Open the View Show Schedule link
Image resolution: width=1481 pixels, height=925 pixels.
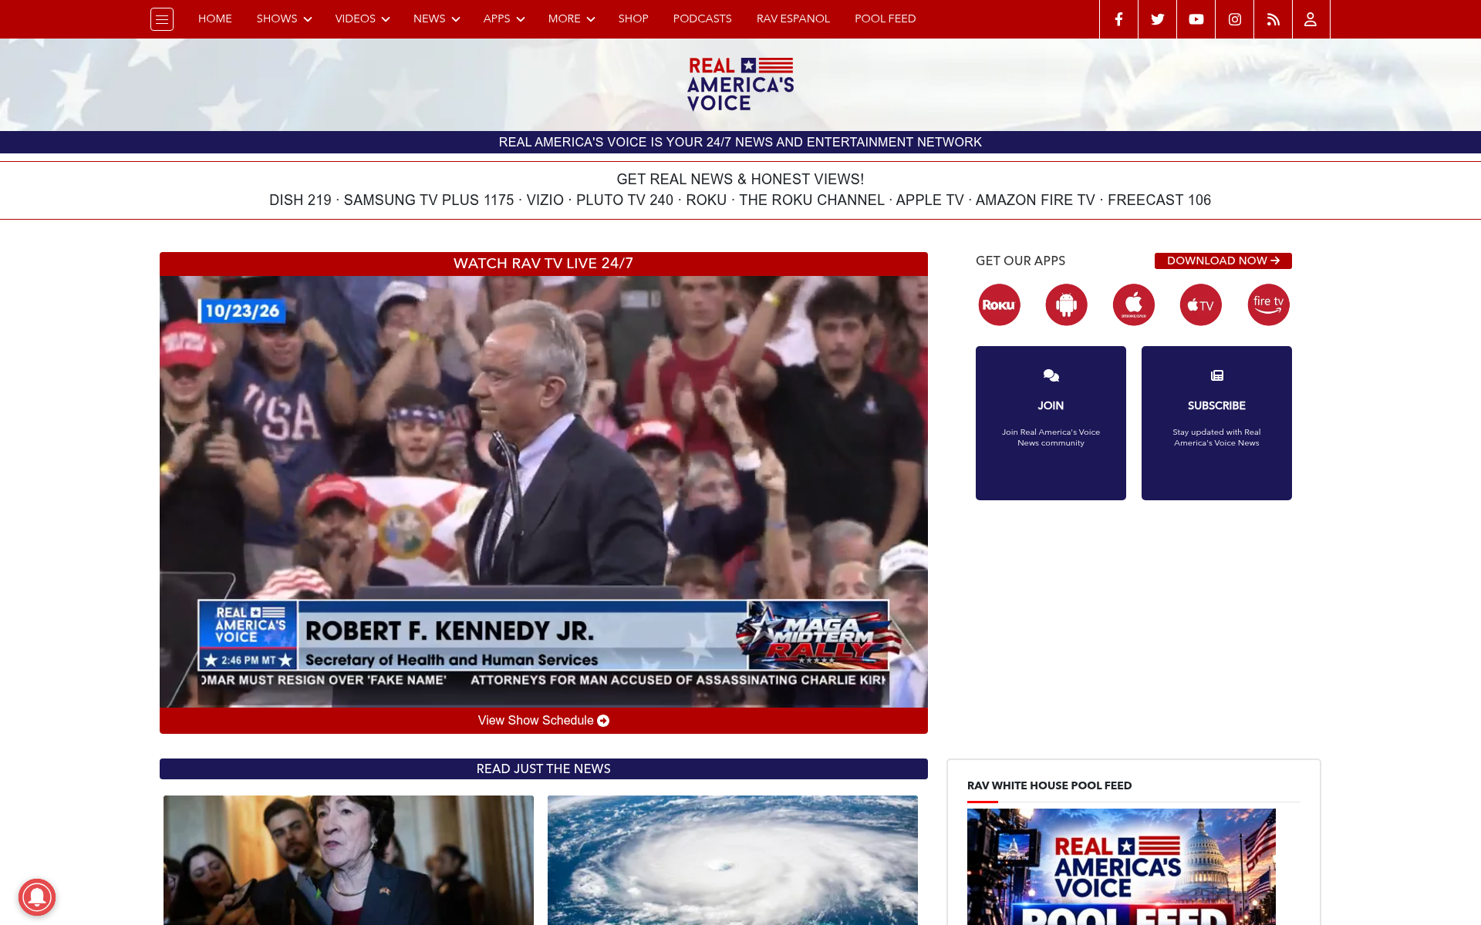[x=544, y=721]
